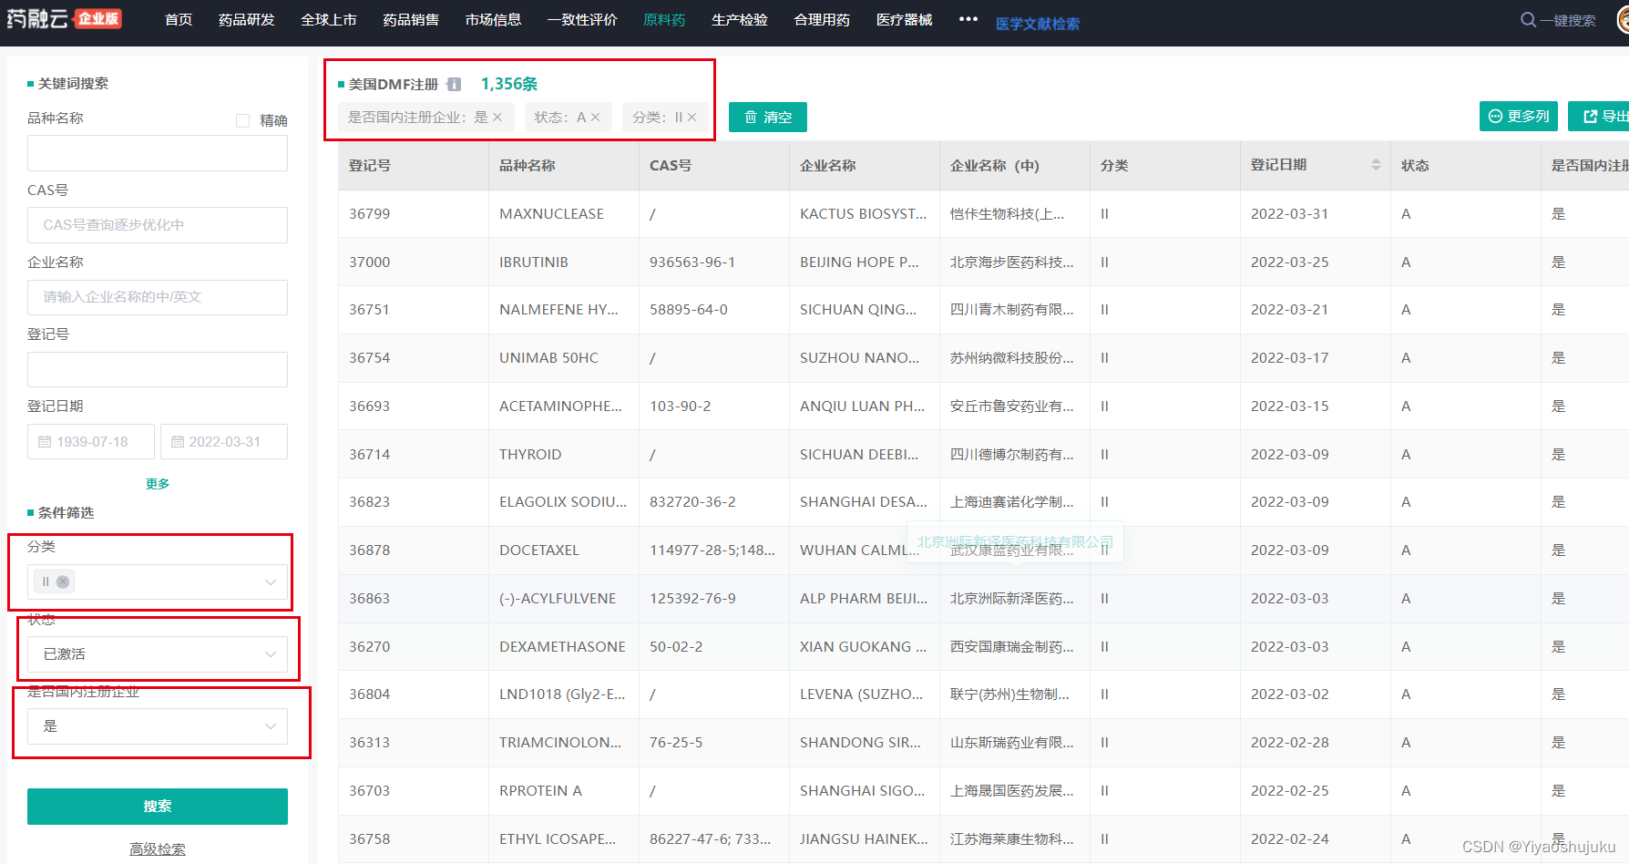Click 安丘市鲁安药业有... company cell
The height and width of the screenshot is (864, 1629).
1012,406
